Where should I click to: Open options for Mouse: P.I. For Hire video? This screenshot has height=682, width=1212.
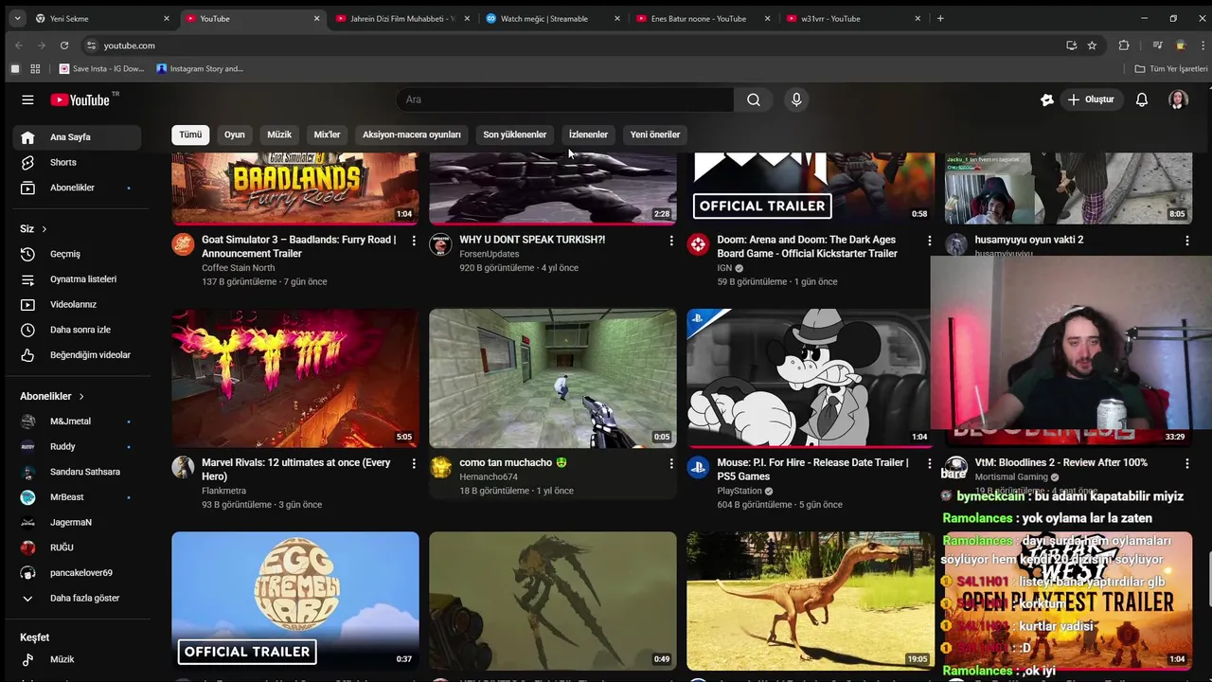929,463
